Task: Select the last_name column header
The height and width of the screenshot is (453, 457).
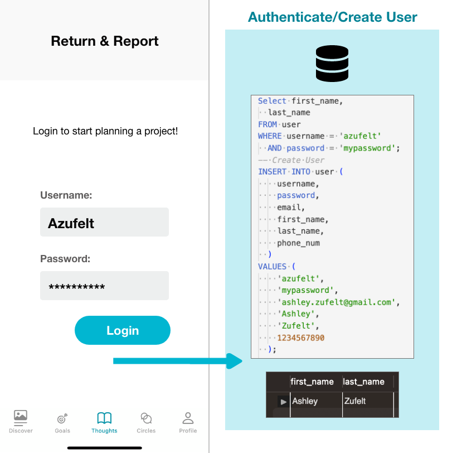Action: tap(364, 382)
